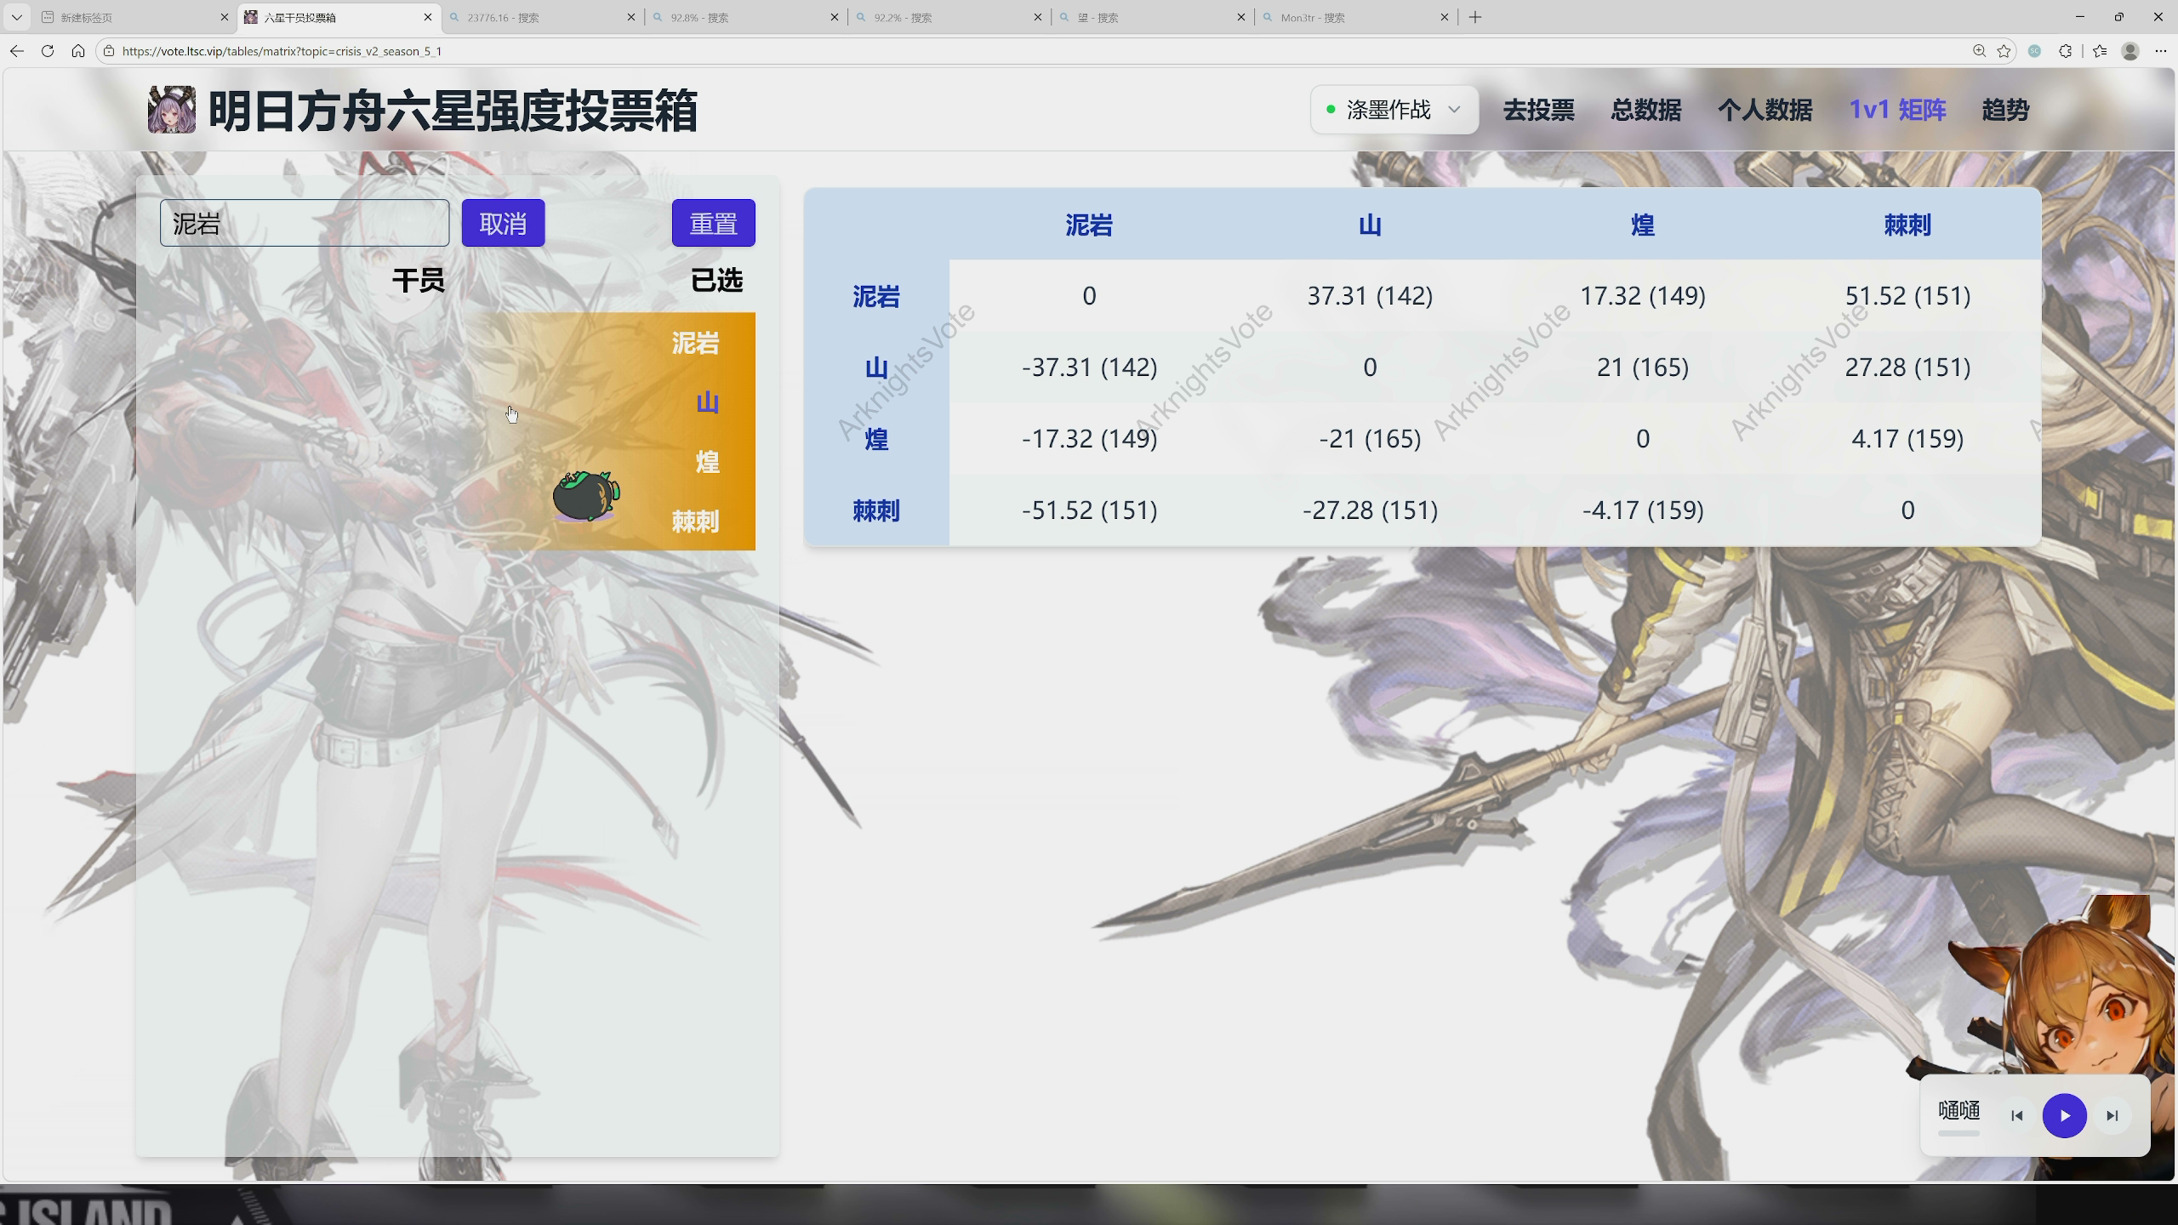Viewport: 2178px width, 1225px height.
Task: Click the 棘刺 column header
Action: click(x=1907, y=225)
